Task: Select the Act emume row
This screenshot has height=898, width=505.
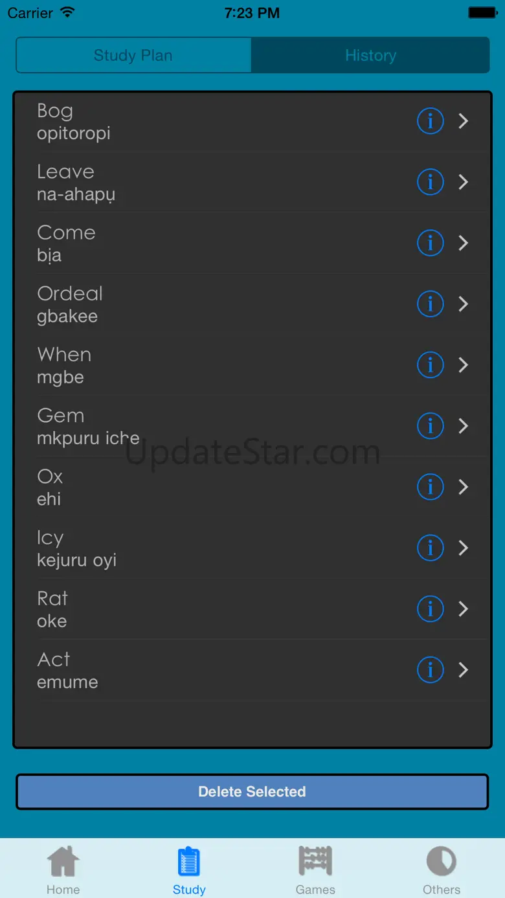Action: point(252,670)
